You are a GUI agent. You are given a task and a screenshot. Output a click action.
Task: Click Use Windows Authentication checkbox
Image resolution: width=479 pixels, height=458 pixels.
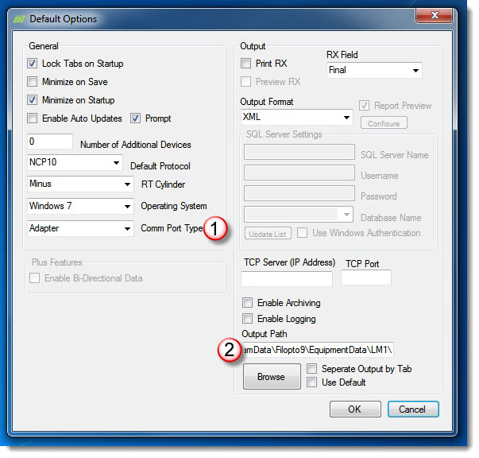click(302, 233)
